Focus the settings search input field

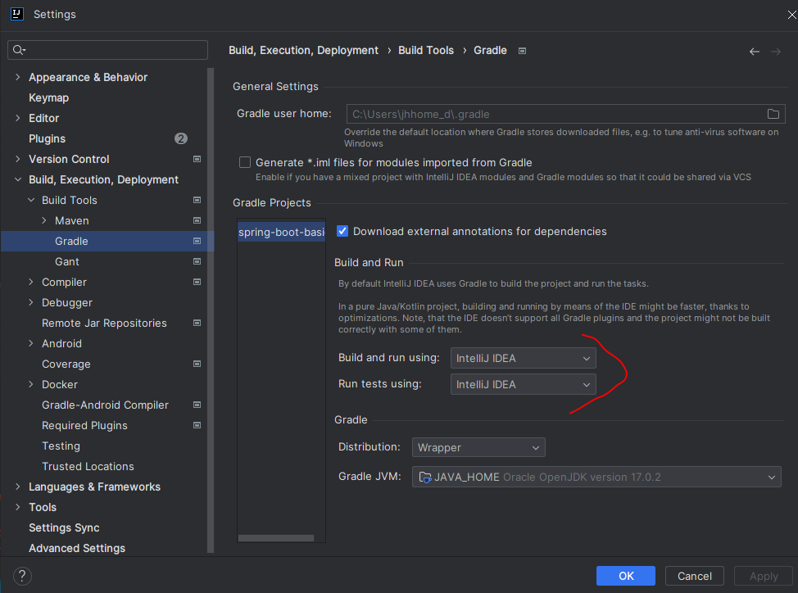click(x=108, y=50)
